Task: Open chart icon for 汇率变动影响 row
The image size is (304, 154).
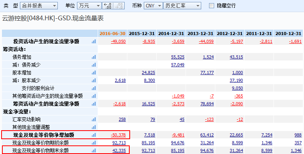Action: 94,119
